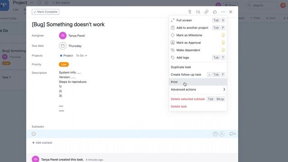Close the task details pane
This screenshot has height=162, width=288.
click(x=231, y=12)
